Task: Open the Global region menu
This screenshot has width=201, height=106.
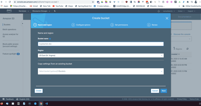Action: coord(181,11)
